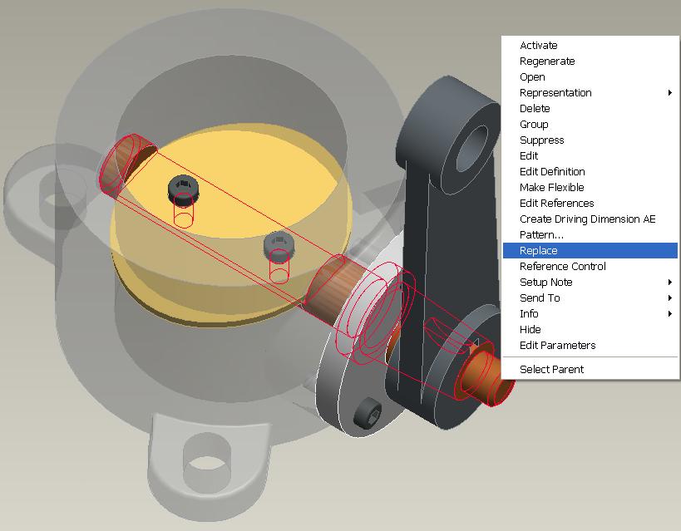681x531 pixels.
Task: Expand the Representation submenu arrow
Action: 670,93
